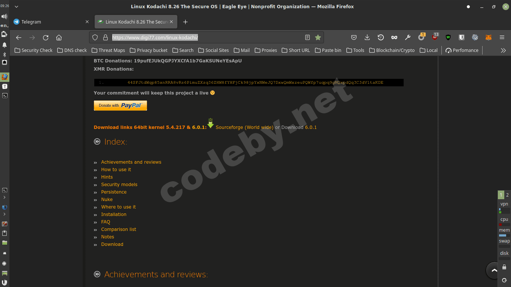Screen dimensions: 511x287
Task: Open the Bluetooth panel icon
Action: pyautogui.click(x=4, y=54)
